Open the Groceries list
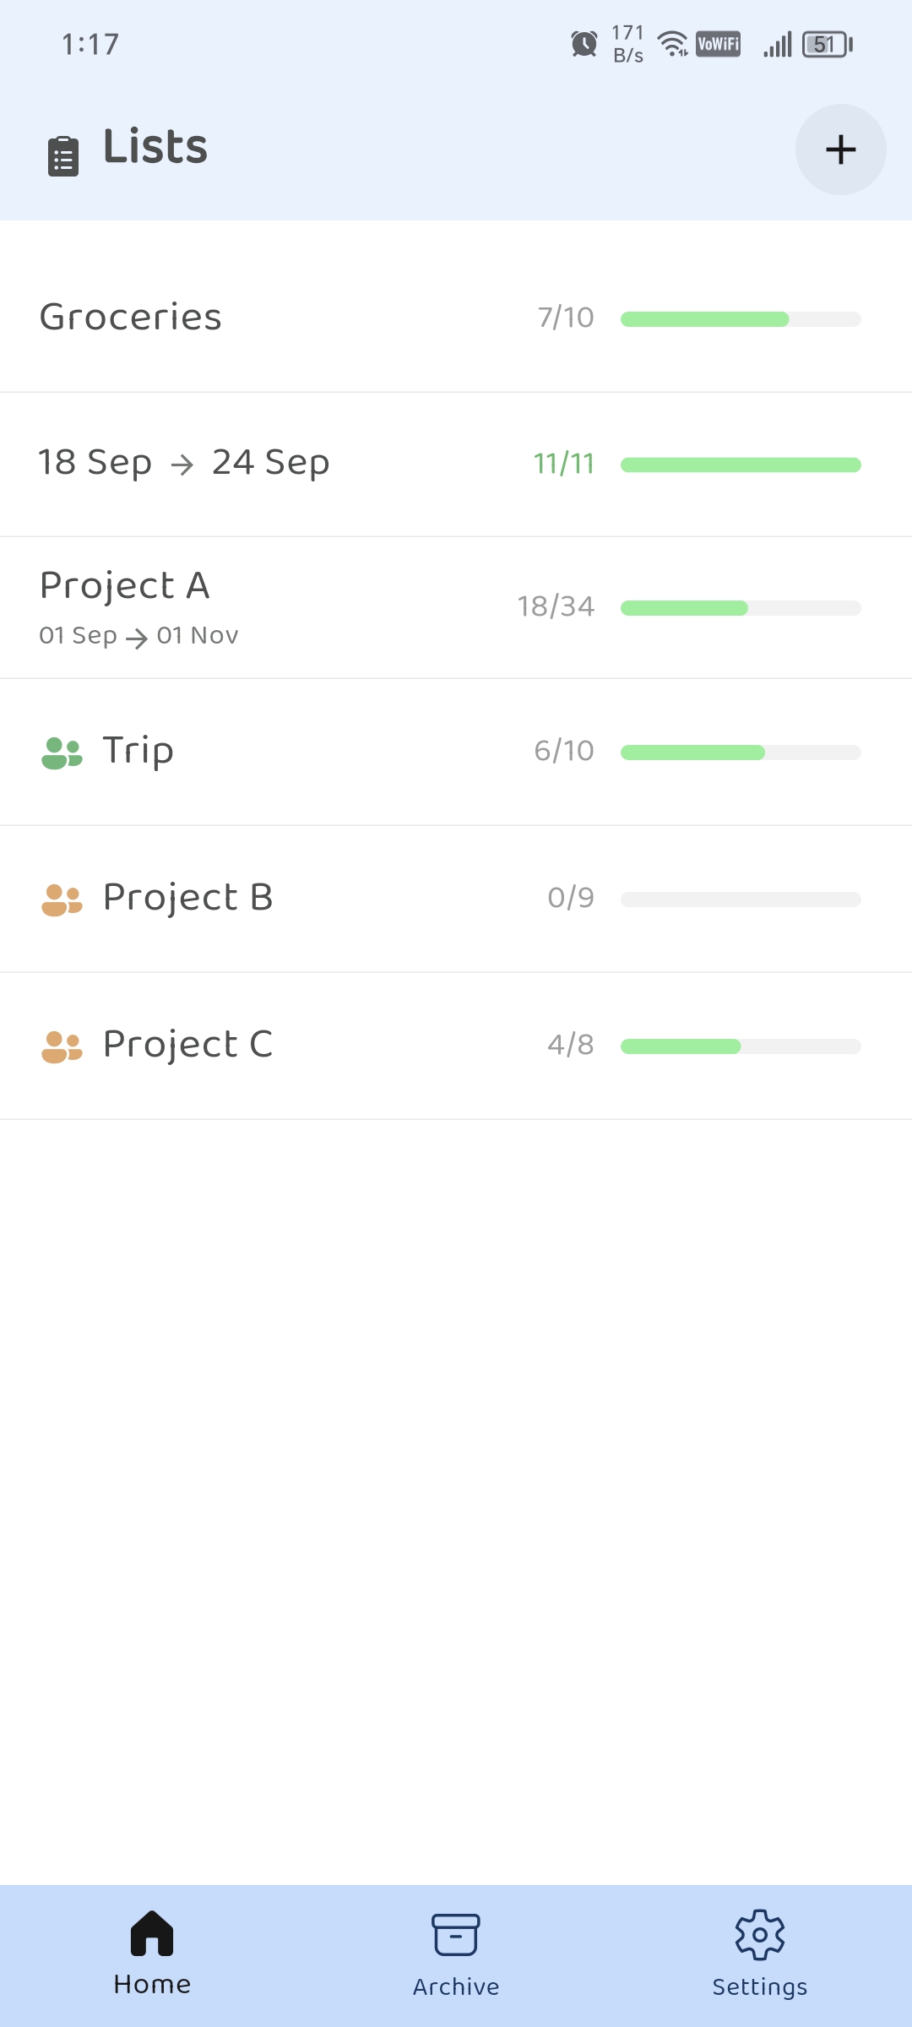This screenshot has width=912, height=2027. (x=131, y=318)
